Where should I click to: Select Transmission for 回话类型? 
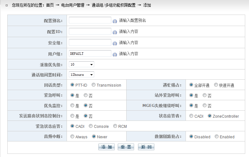click(94, 85)
